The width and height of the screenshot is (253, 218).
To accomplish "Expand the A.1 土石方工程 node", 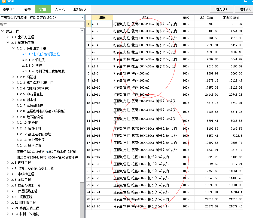I will (8, 37).
